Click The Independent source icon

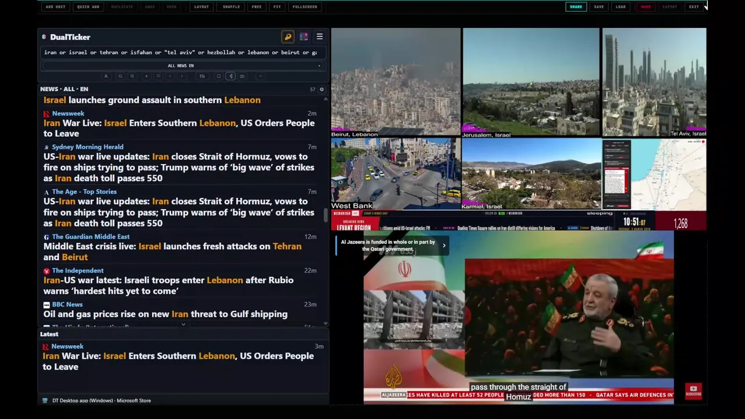coord(47,271)
